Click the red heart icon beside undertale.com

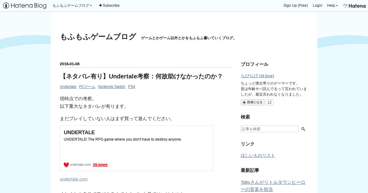[66, 165]
